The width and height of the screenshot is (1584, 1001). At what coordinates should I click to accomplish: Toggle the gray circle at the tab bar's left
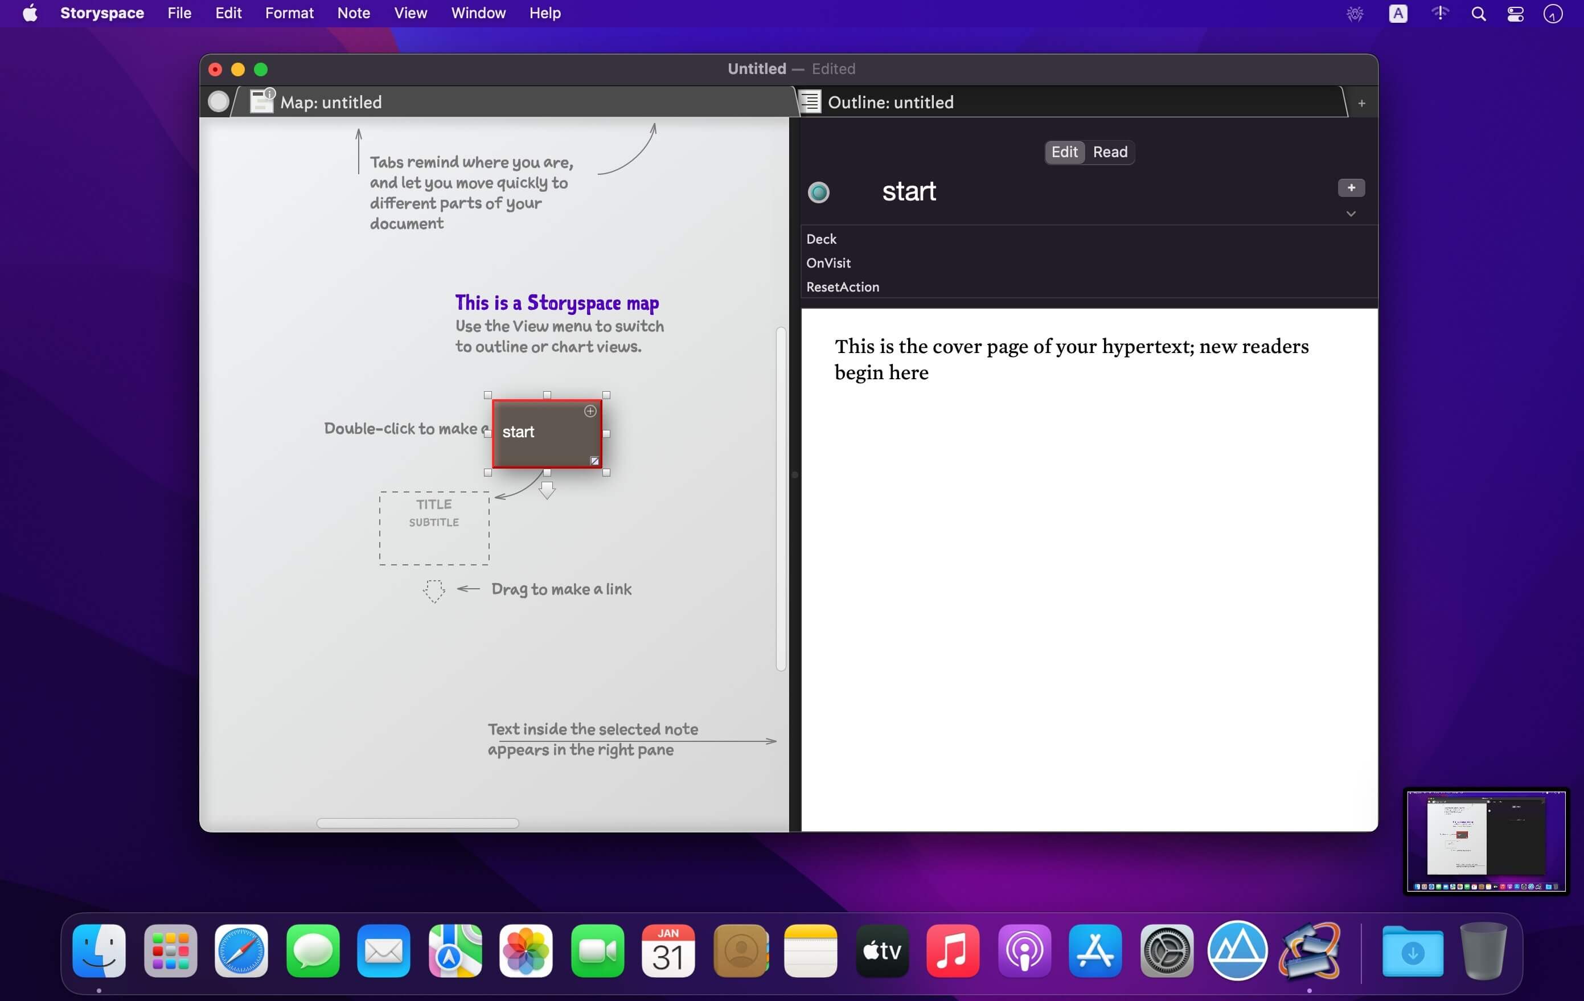[x=219, y=102]
